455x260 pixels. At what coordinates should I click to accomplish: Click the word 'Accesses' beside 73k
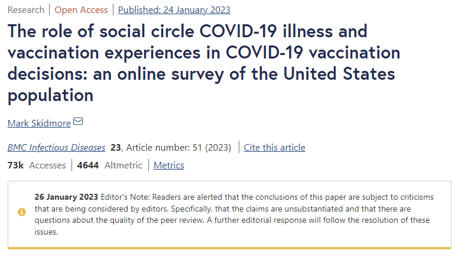coord(47,165)
